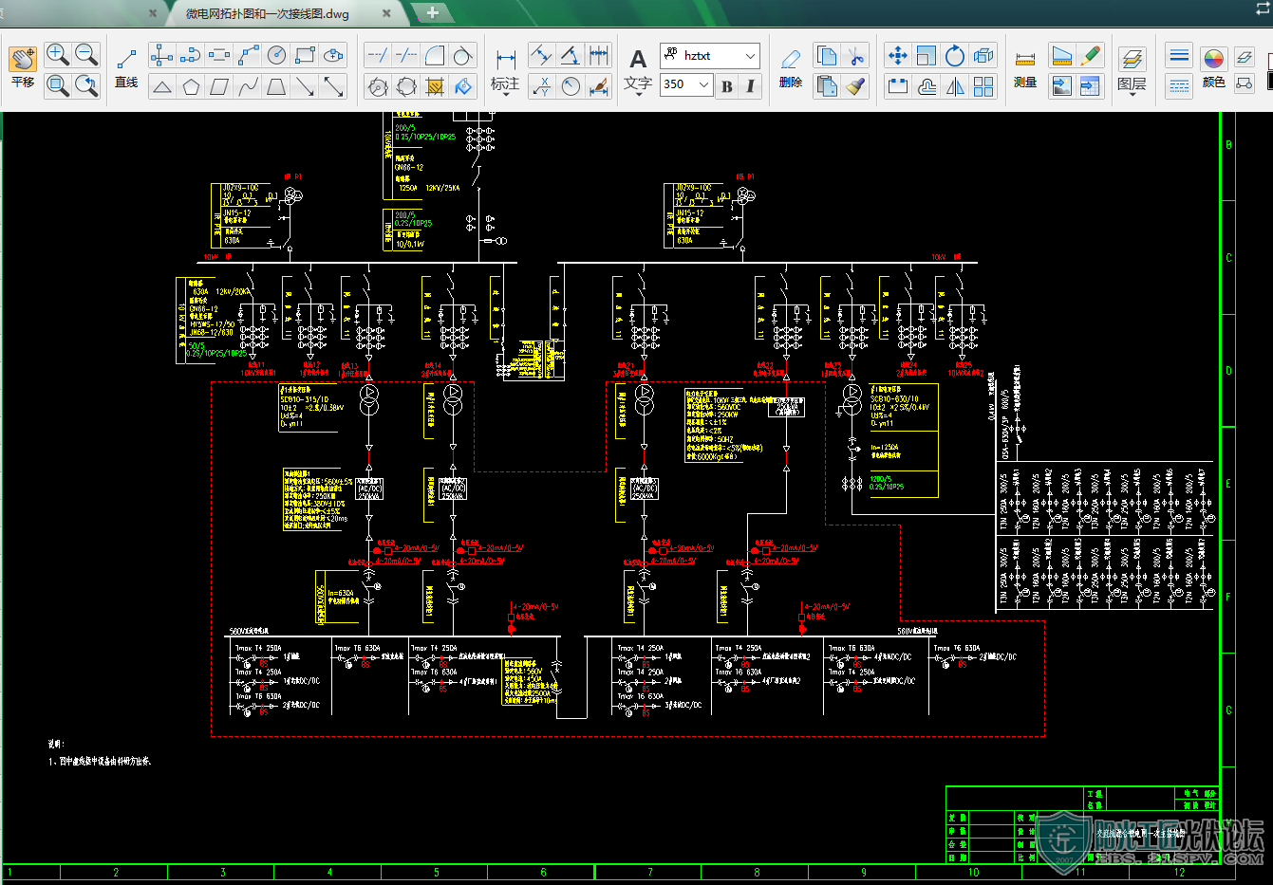Pick the single arrow line tool
1273x885 pixels.
305,86
